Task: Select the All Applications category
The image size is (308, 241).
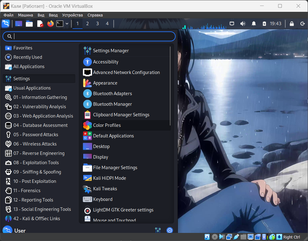Action: point(39,67)
